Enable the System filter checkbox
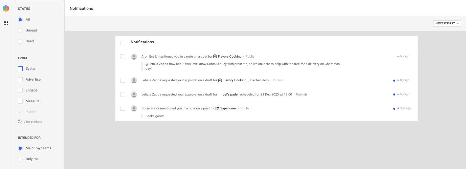The image size is (466, 169). tap(20, 69)
